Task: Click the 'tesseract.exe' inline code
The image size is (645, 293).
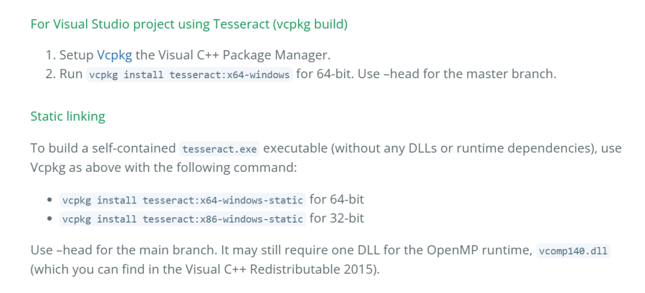Action: tap(220, 149)
